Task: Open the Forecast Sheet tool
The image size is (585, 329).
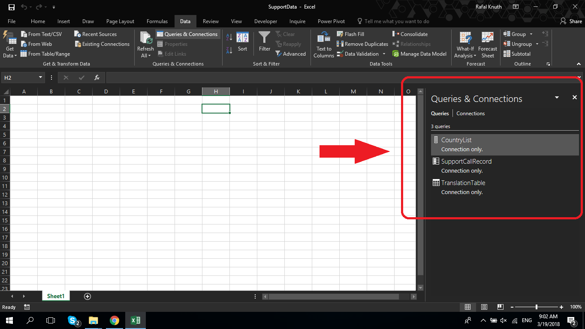Action: pyautogui.click(x=487, y=44)
